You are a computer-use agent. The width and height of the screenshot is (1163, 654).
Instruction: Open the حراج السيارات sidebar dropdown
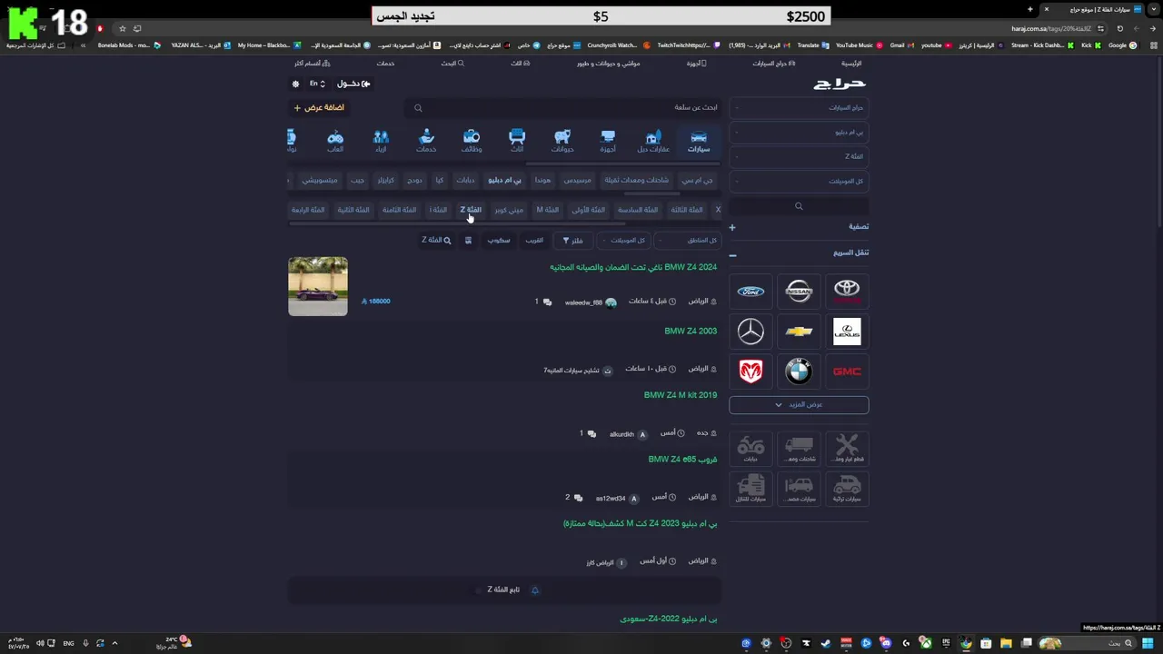click(x=799, y=107)
